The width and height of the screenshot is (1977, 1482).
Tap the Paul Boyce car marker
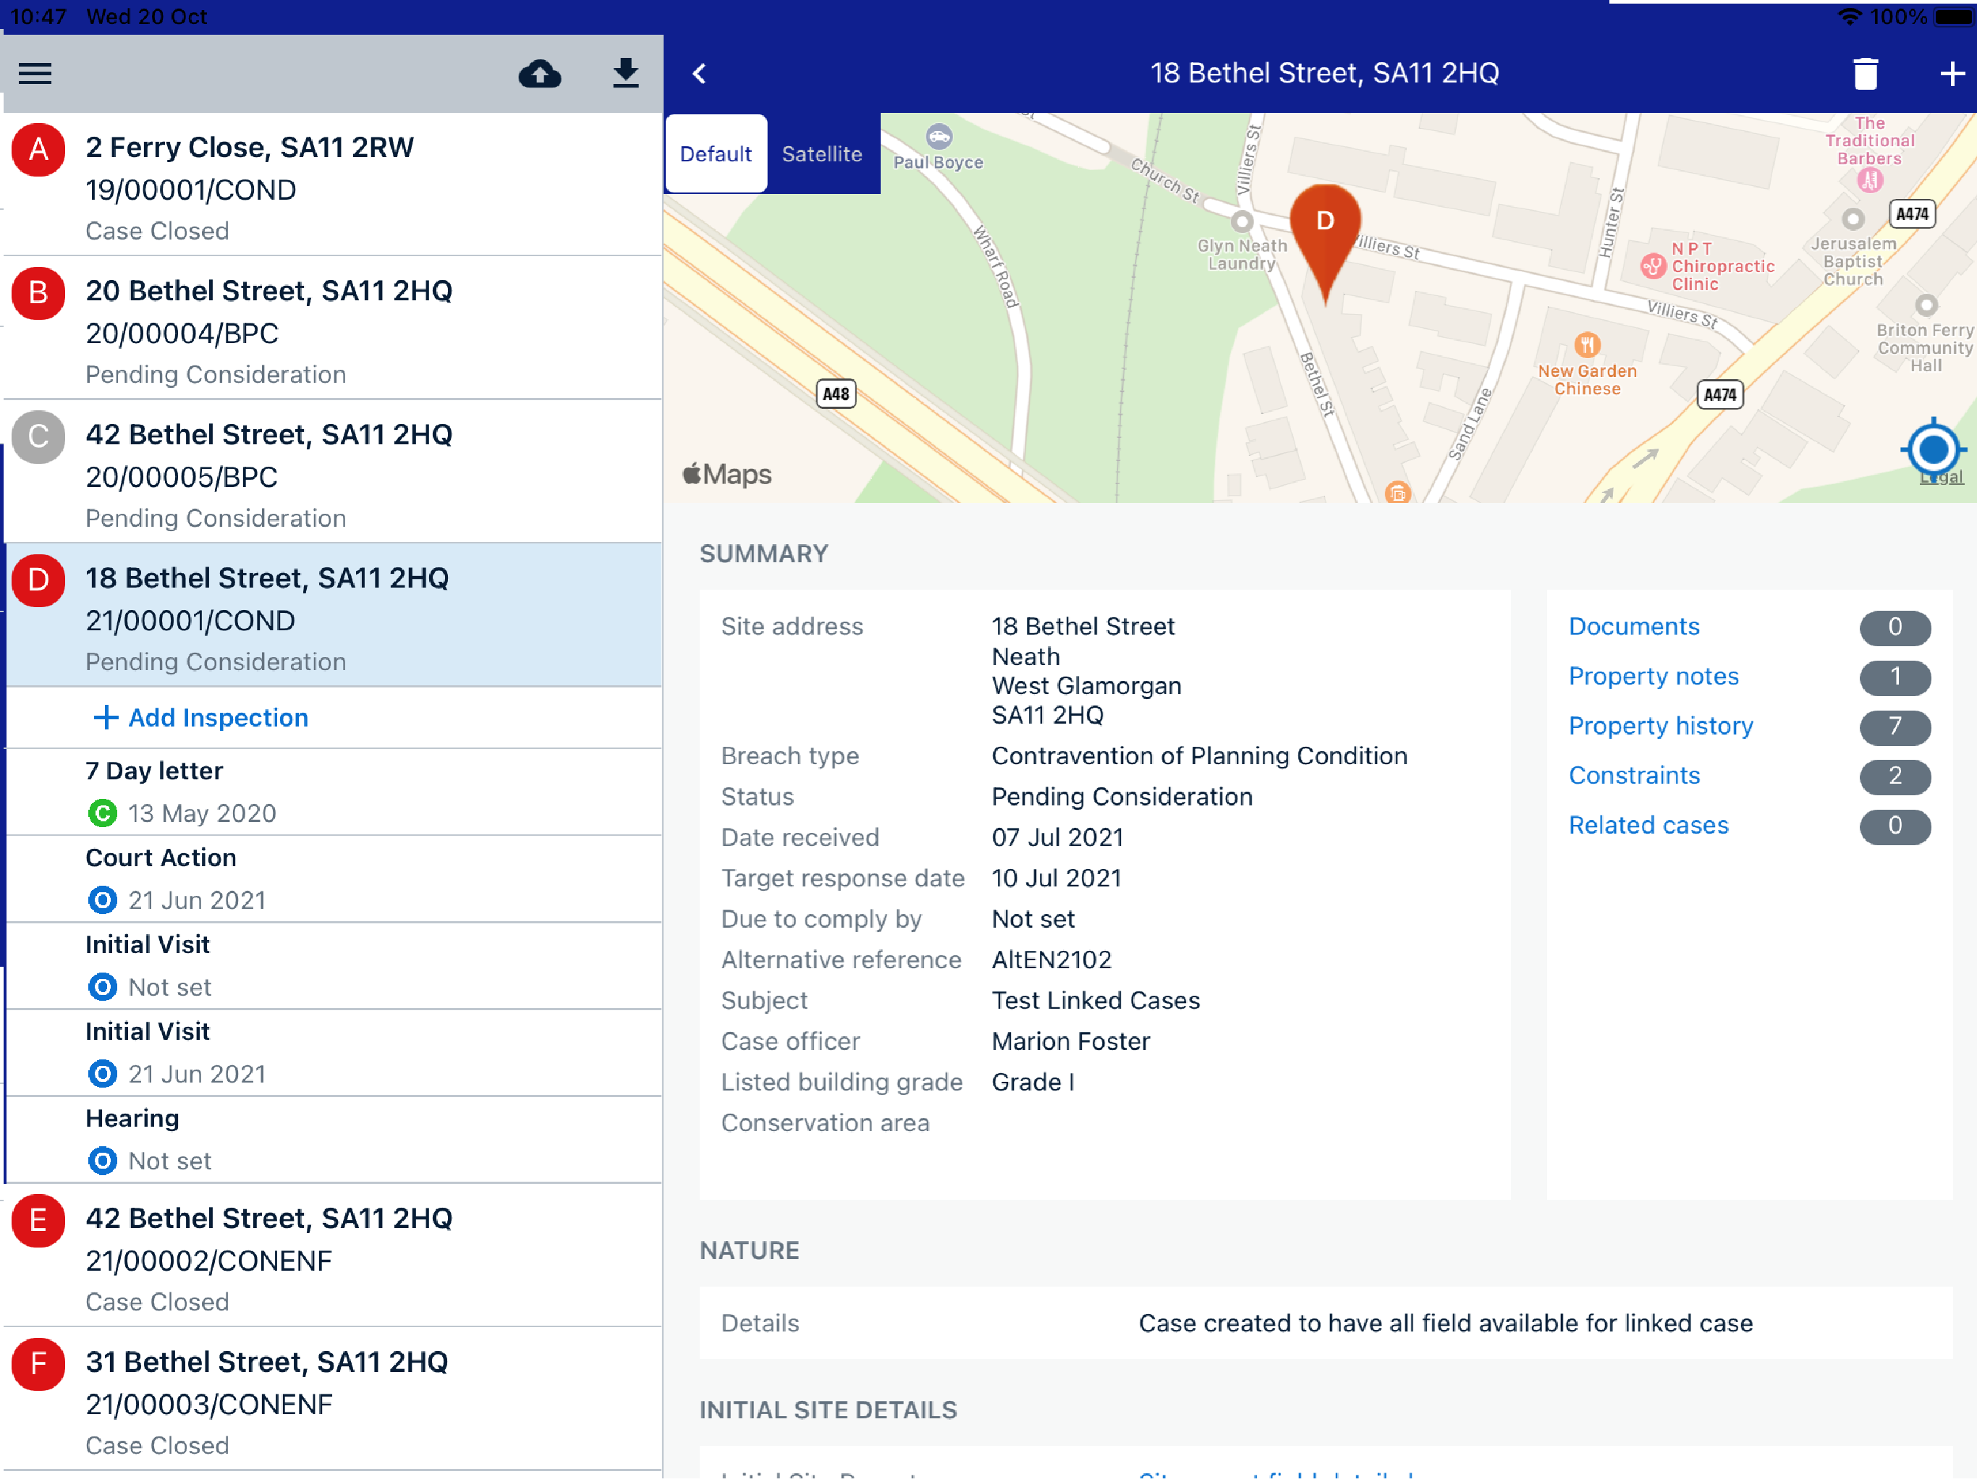click(x=939, y=137)
